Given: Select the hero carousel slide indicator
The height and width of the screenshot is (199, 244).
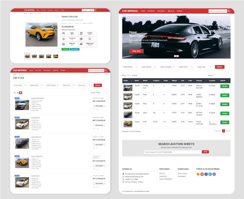Looking at the screenshot, I should click(x=176, y=56).
